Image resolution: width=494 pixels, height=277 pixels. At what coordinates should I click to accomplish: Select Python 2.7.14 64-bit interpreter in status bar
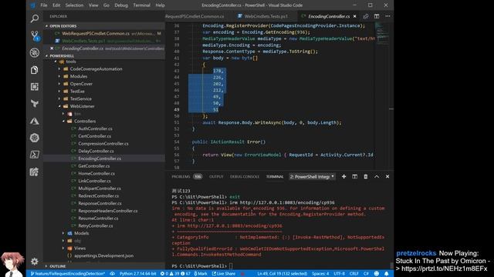(137, 274)
